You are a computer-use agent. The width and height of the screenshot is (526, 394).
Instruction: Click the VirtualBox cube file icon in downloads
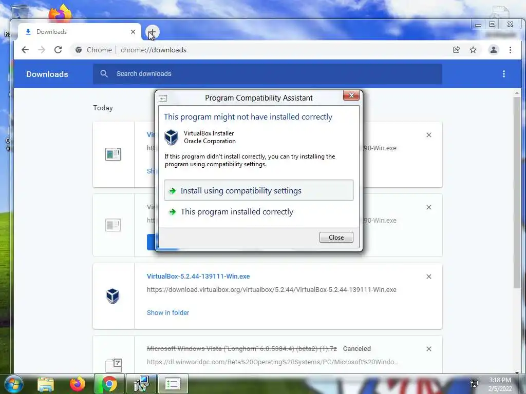click(x=112, y=296)
